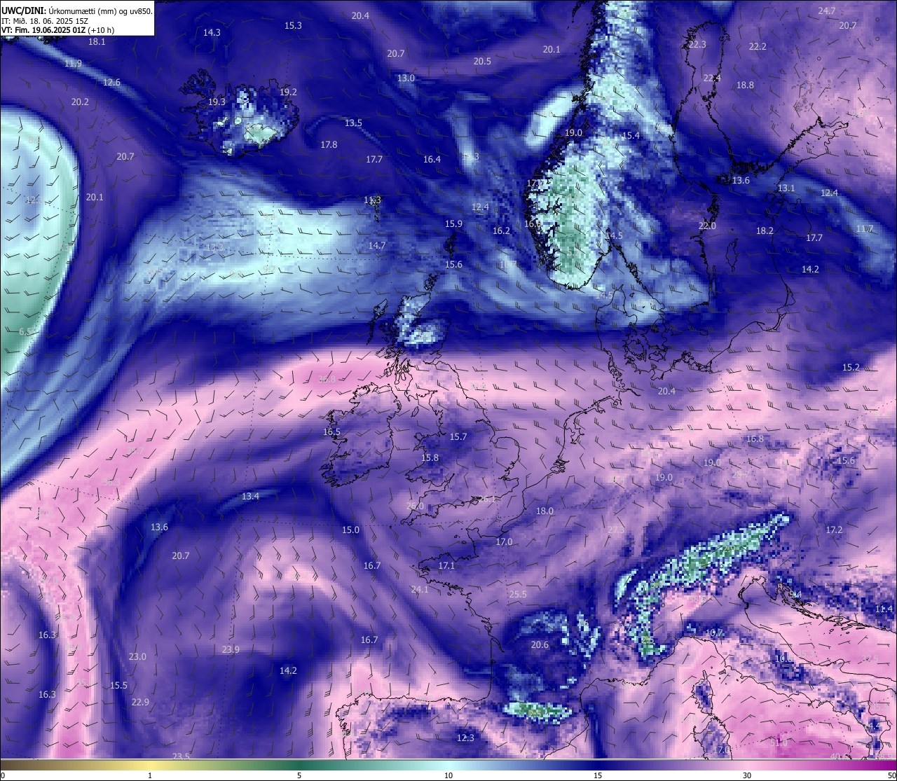Click the value 19.2 east of Iceland
The image size is (897, 781).
click(x=288, y=92)
